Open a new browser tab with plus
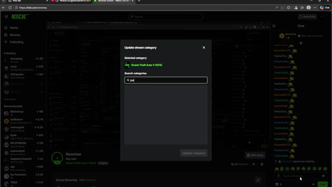 (x=139, y=1)
